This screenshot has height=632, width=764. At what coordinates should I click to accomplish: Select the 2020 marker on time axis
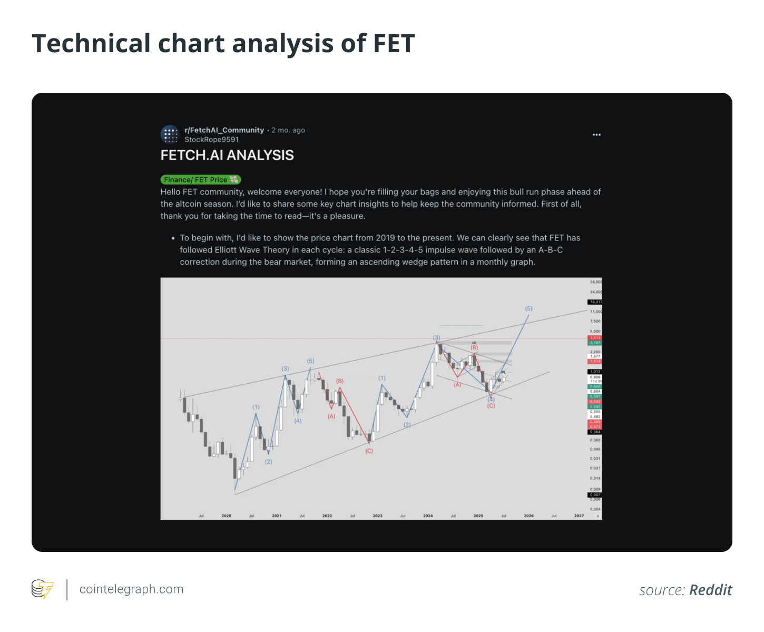[x=227, y=516]
